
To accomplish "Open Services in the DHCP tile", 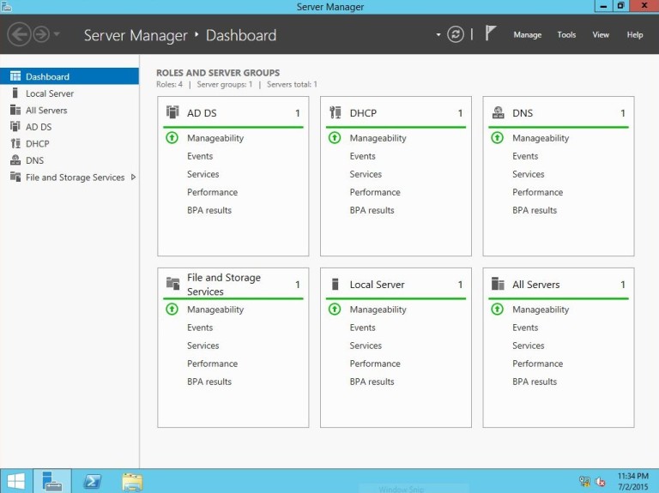I will 366,174.
